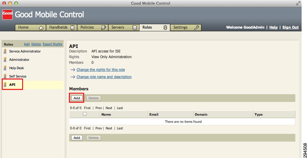Click the Export Rights link
307x158 pixels.
52,44
